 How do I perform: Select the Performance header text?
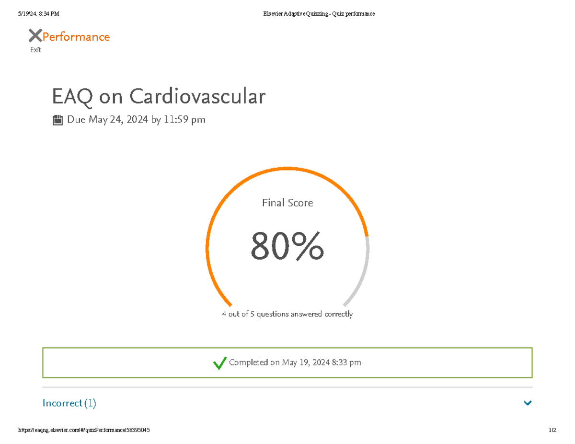pos(76,36)
